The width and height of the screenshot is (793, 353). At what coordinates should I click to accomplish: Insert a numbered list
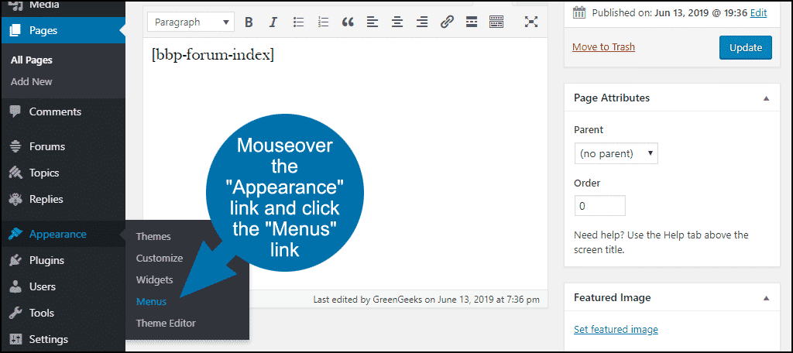(x=323, y=22)
